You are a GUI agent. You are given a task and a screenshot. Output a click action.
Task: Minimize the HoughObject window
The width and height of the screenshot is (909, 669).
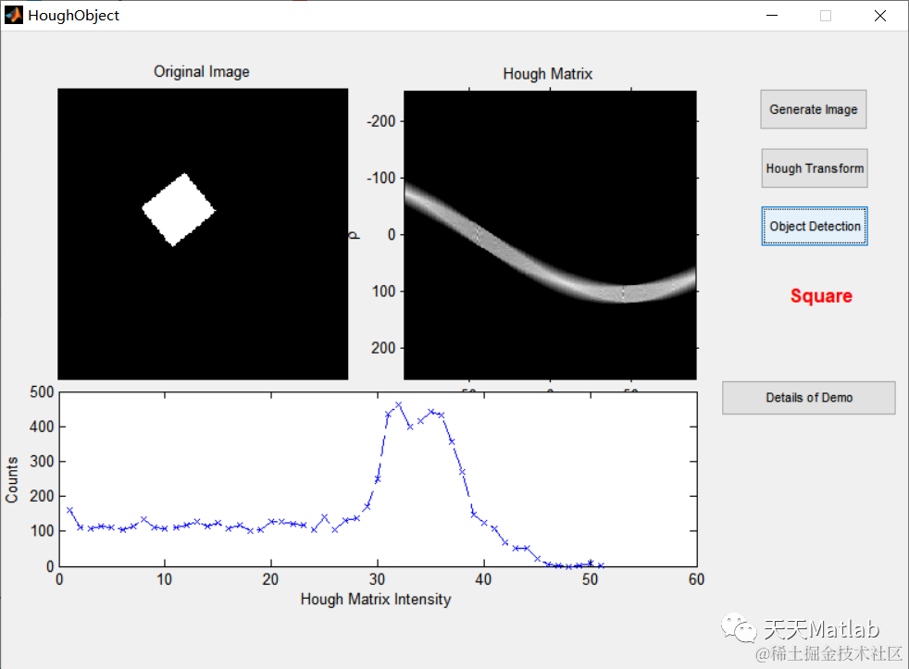(x=772, y=16)
